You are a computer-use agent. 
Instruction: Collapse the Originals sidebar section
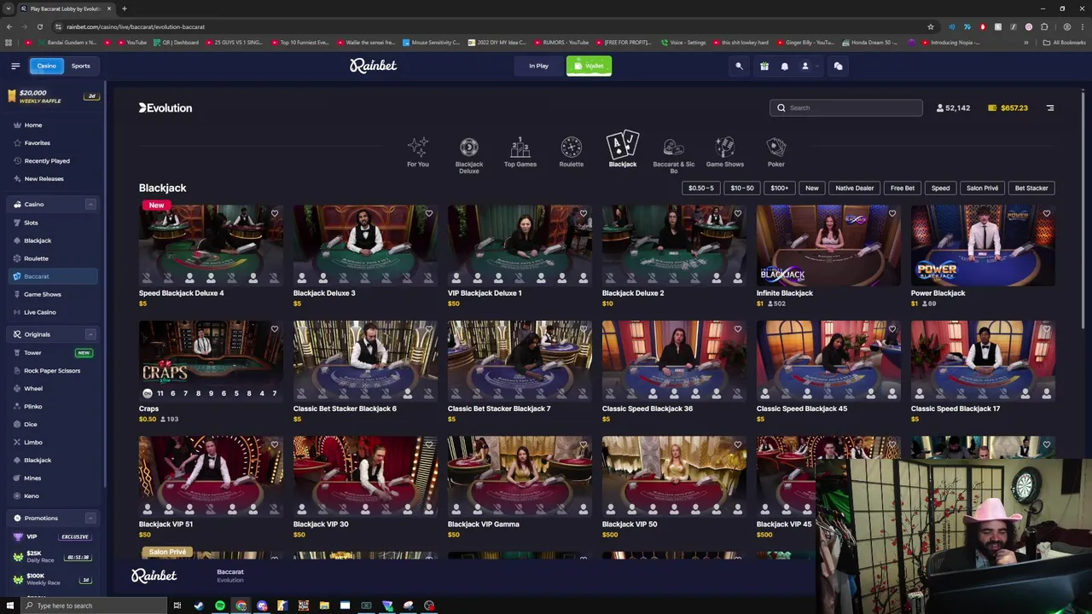90,334
